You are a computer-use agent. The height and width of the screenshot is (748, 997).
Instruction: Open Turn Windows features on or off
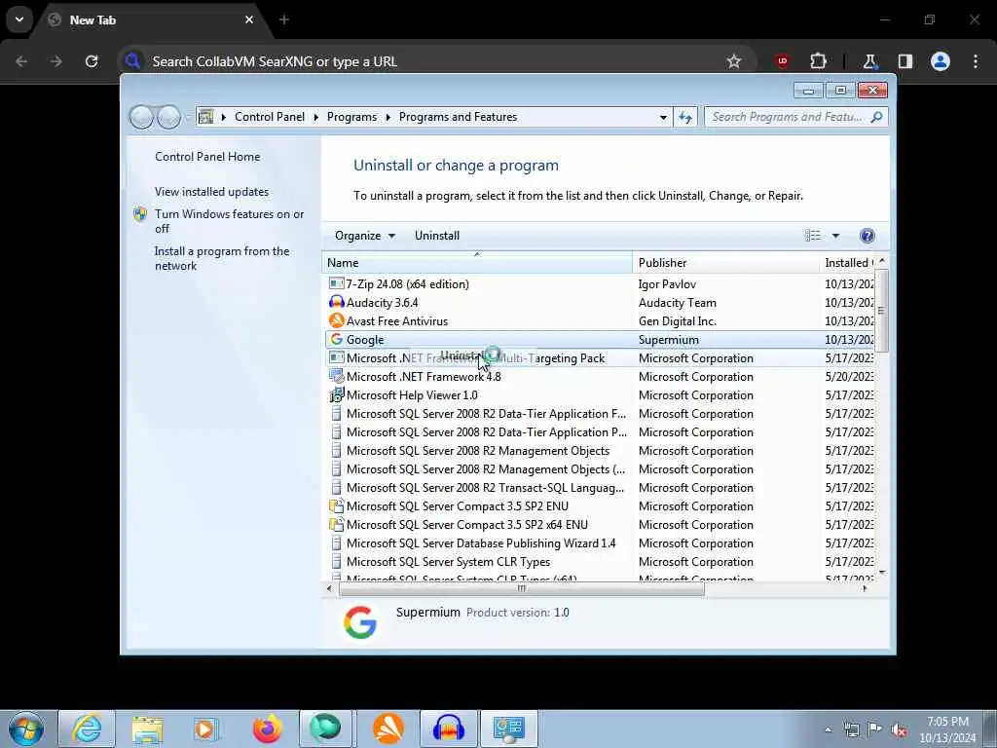(229, 221)
